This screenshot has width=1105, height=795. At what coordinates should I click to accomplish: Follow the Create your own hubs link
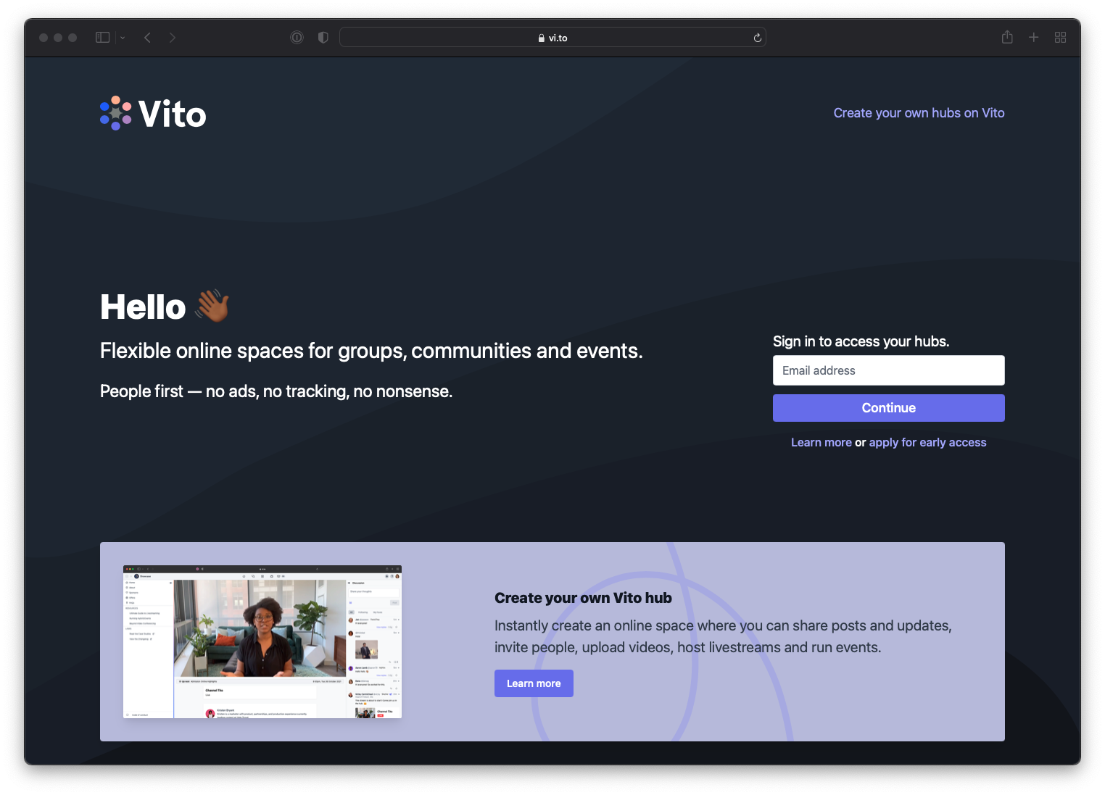coord(919,113)
